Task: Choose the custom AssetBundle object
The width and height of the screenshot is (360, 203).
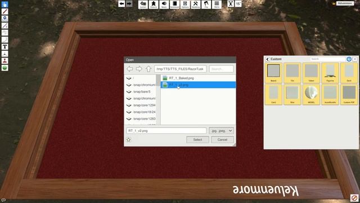Action: coord(330,95)
